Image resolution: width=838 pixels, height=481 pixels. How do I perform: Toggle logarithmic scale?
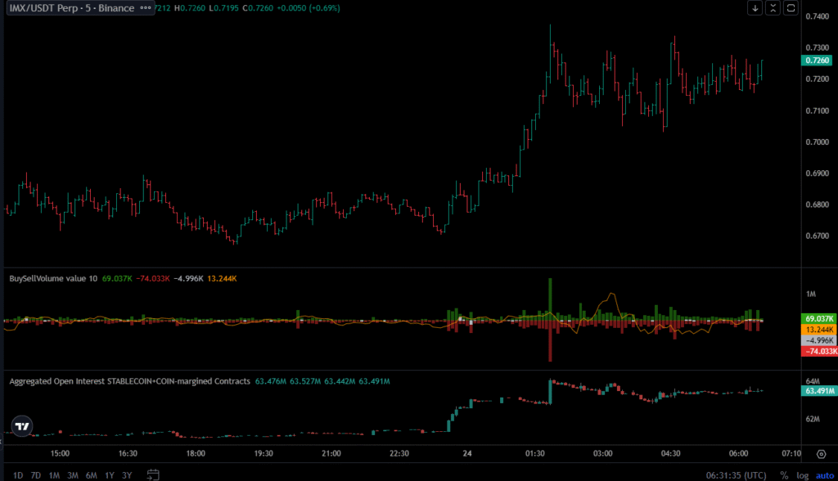801,474
